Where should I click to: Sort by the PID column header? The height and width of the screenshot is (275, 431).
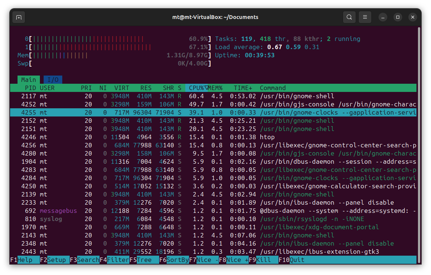tap(30, 88)
